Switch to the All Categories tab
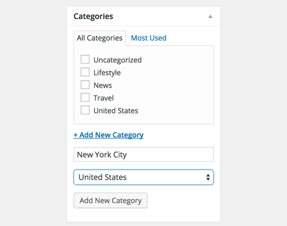 click(99, 38)
